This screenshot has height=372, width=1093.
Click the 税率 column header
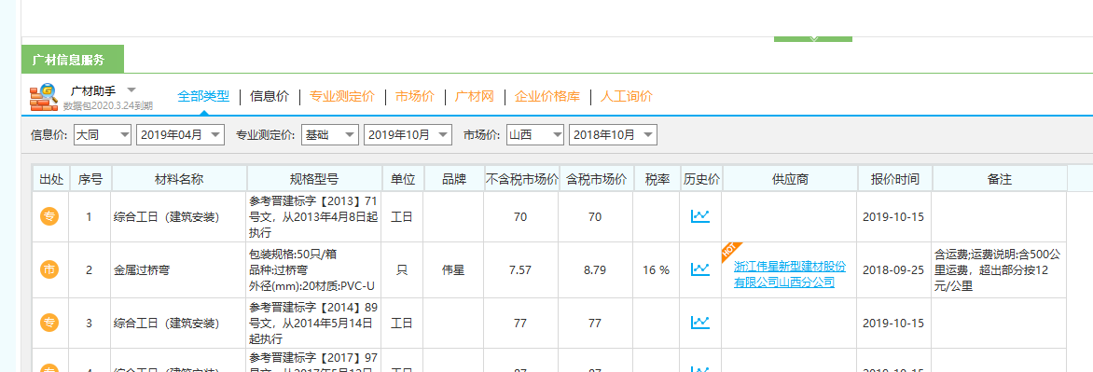pos(657,179)
